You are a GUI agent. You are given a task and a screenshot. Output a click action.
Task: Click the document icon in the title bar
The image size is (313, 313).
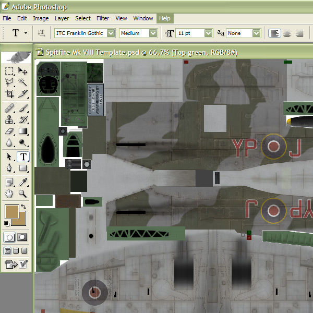coord(40,52)
